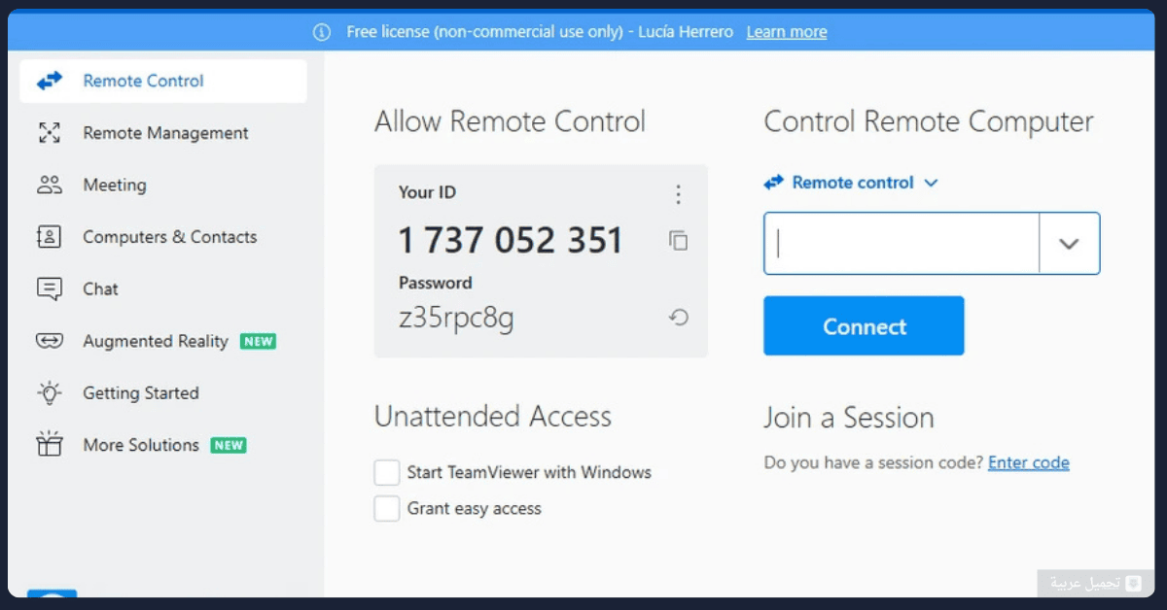Screen dimensions: 1167x610
Task: Click the Control Remote Computer heading
Action: [929, 121]
